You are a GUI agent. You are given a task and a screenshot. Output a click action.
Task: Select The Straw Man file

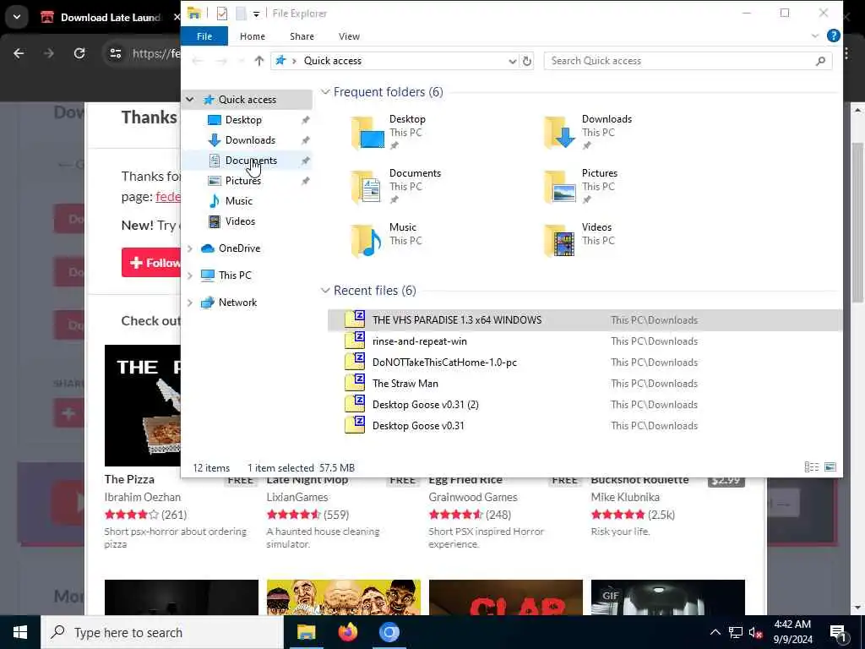click(585, 384)
